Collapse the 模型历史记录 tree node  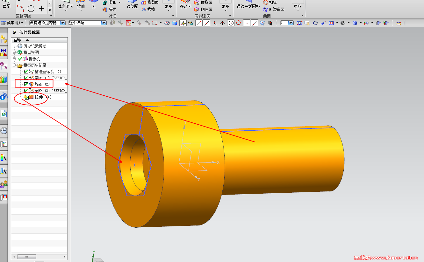tap(14, 65)
